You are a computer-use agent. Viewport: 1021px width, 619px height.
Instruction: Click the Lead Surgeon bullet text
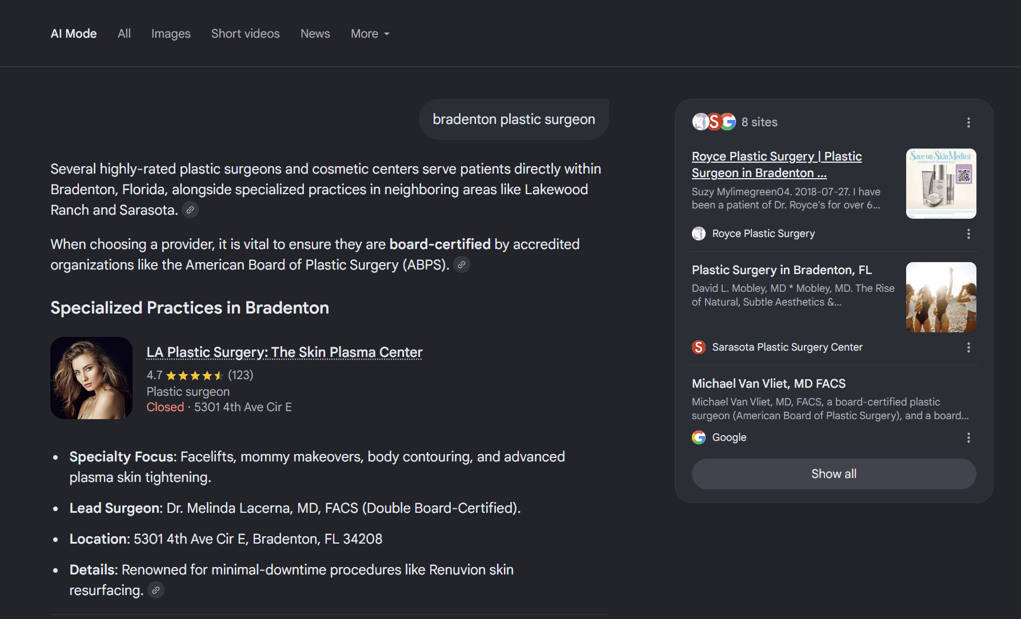[x=295, y=508]
